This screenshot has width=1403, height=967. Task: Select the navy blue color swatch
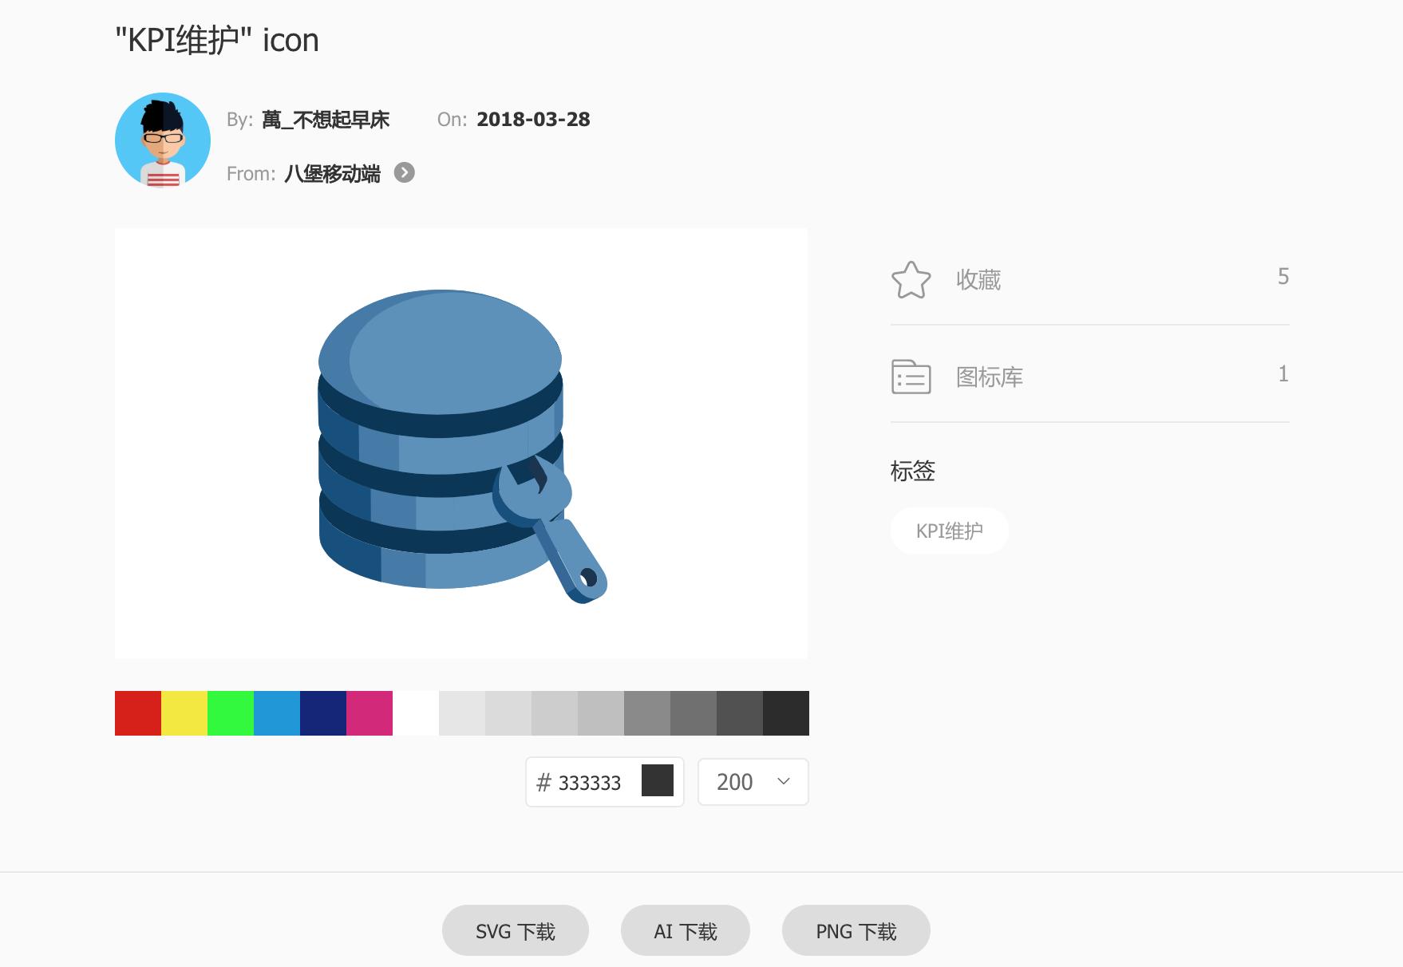point(323,712)
